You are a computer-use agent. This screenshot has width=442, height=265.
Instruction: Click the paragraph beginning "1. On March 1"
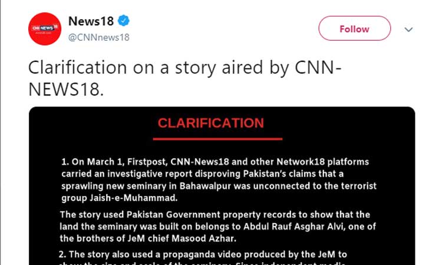click(x=217, y=178)
